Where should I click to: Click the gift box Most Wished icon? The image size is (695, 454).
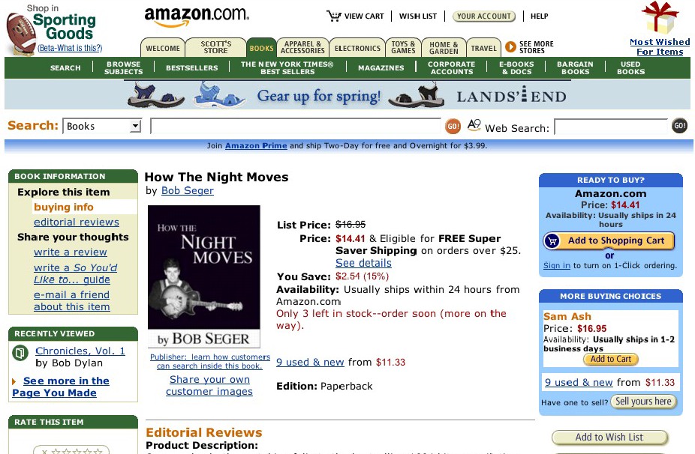click(x=660, y=18)
